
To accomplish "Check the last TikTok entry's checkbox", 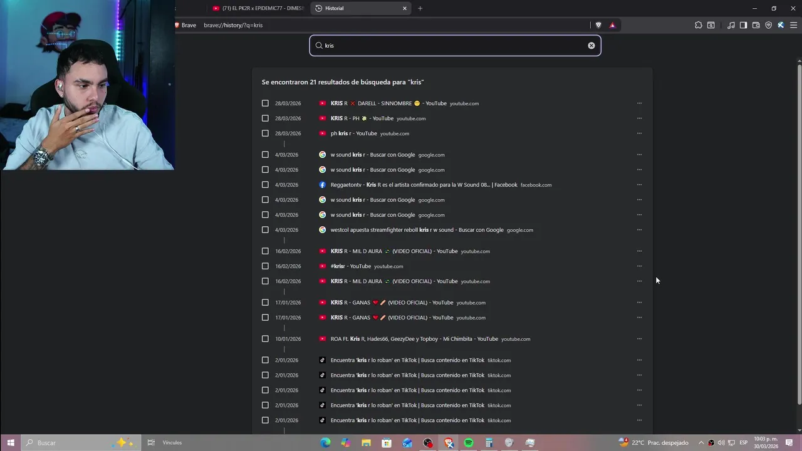I will click(x=265, y=420).
